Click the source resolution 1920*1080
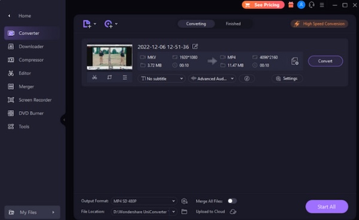This screenshot has height=220, width=359. pos(188,57)
